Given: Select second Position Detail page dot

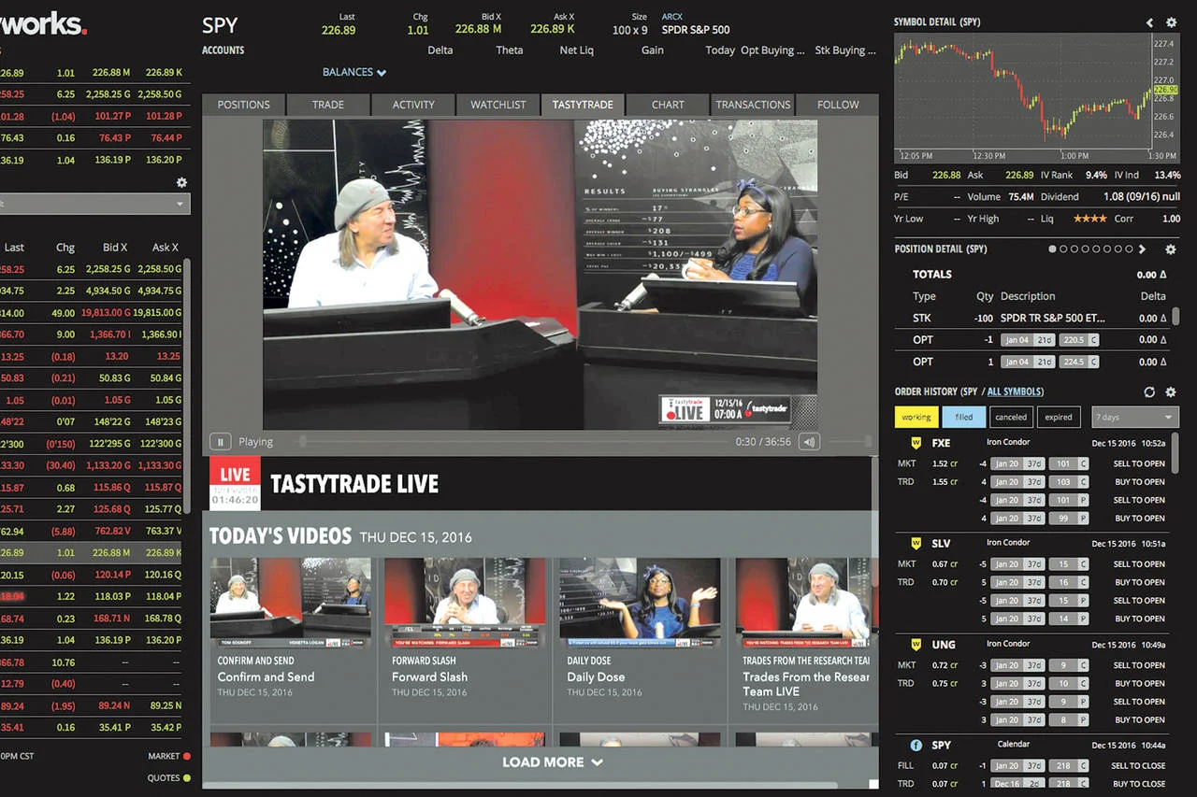Looking at the screenshot, I should pos(1063,249).
